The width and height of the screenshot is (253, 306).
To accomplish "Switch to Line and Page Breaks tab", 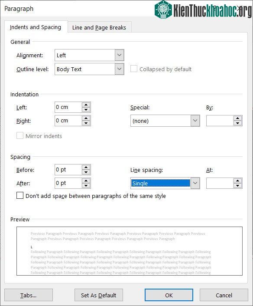I will point(99,27).
